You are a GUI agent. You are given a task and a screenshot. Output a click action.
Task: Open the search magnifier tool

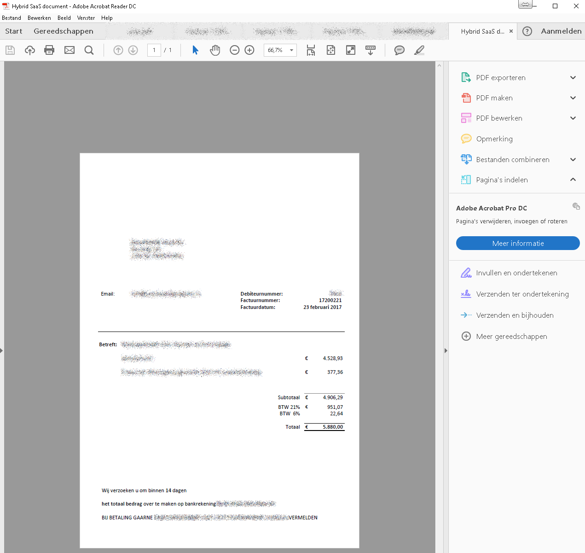[x=89, y=50]
